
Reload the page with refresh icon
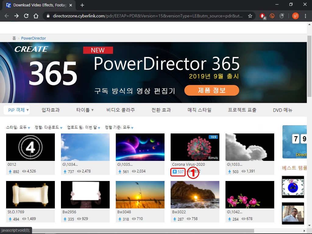26,16
